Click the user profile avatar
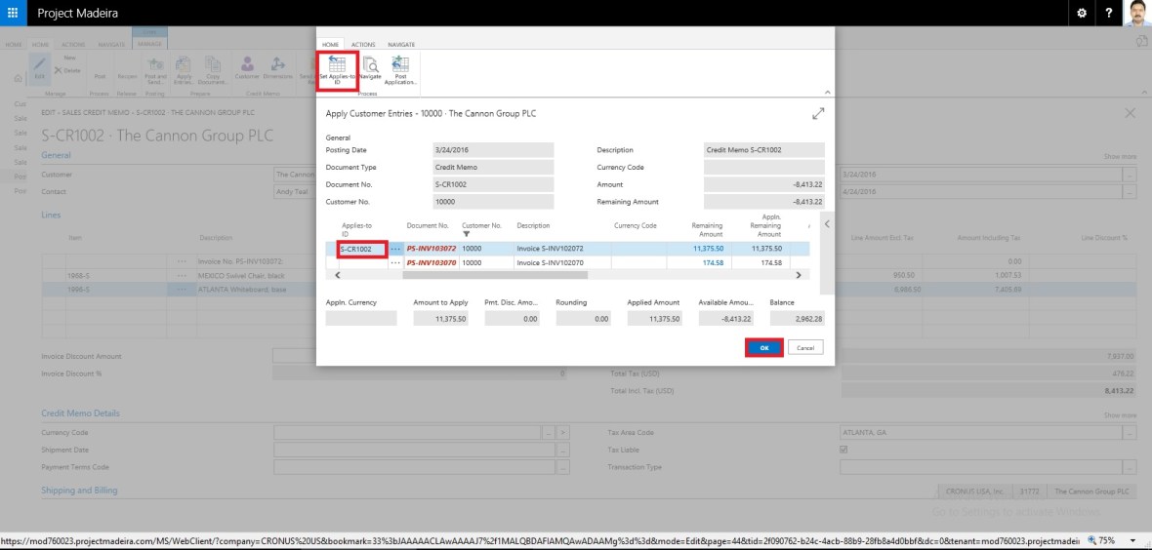The height and width of the screenshot is (550, 1152). click(x=1136, y=14)
